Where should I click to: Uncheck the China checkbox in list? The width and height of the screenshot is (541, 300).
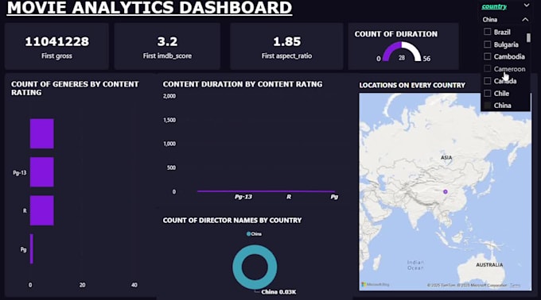coord(487,106)
